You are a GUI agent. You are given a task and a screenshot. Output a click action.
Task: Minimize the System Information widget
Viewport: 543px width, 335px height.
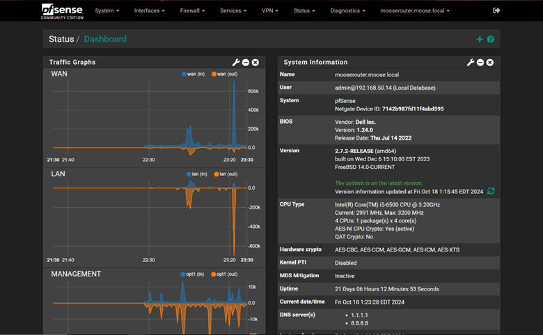[x=480, y=63]
